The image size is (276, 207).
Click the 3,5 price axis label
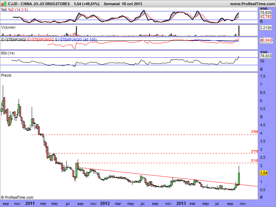(263, 141)
